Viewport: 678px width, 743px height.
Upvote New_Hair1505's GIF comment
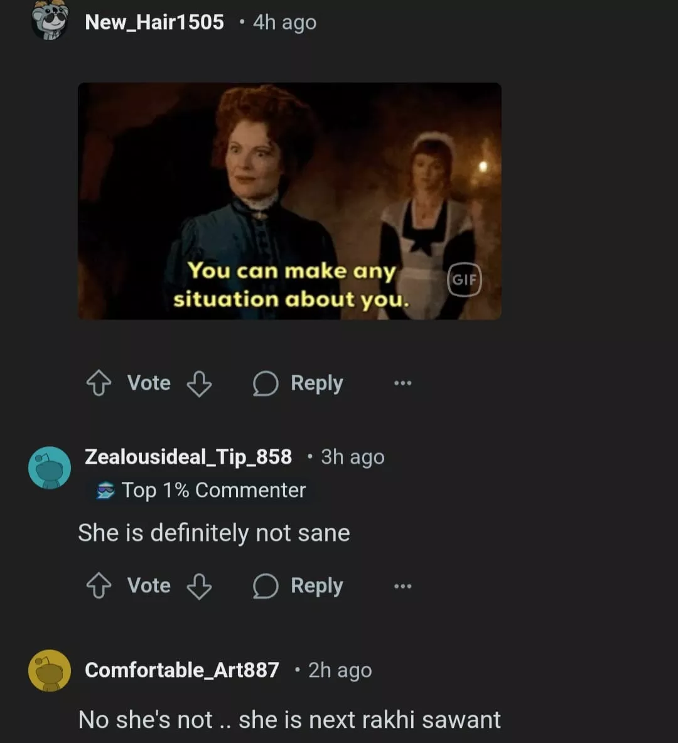[x=99, y=383]
